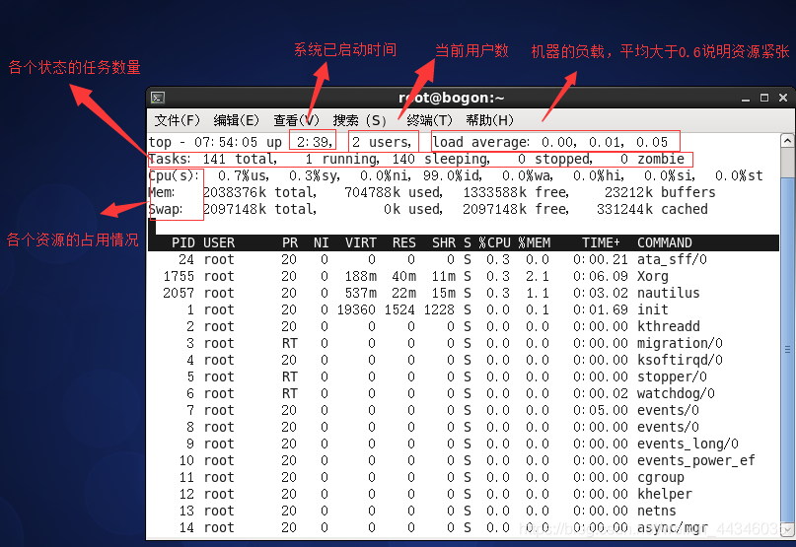This screenshot has height=547, width=796.
Task: Click the scrollbar down arrow
Action: [x=787, y=530]
